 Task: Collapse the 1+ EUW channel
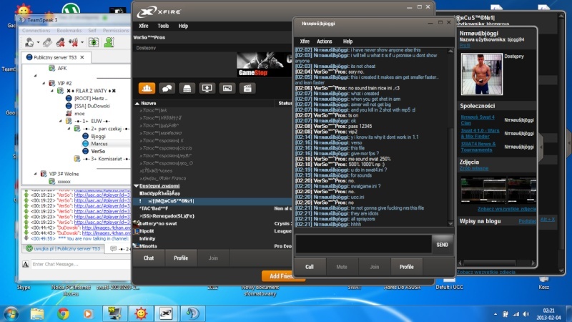coord(60,121)
